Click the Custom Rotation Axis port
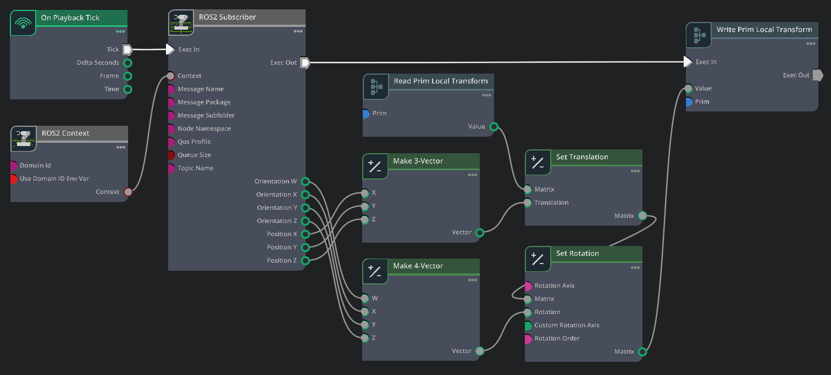Viewport: 831px width, 375px height. click(x=528, y=325)
